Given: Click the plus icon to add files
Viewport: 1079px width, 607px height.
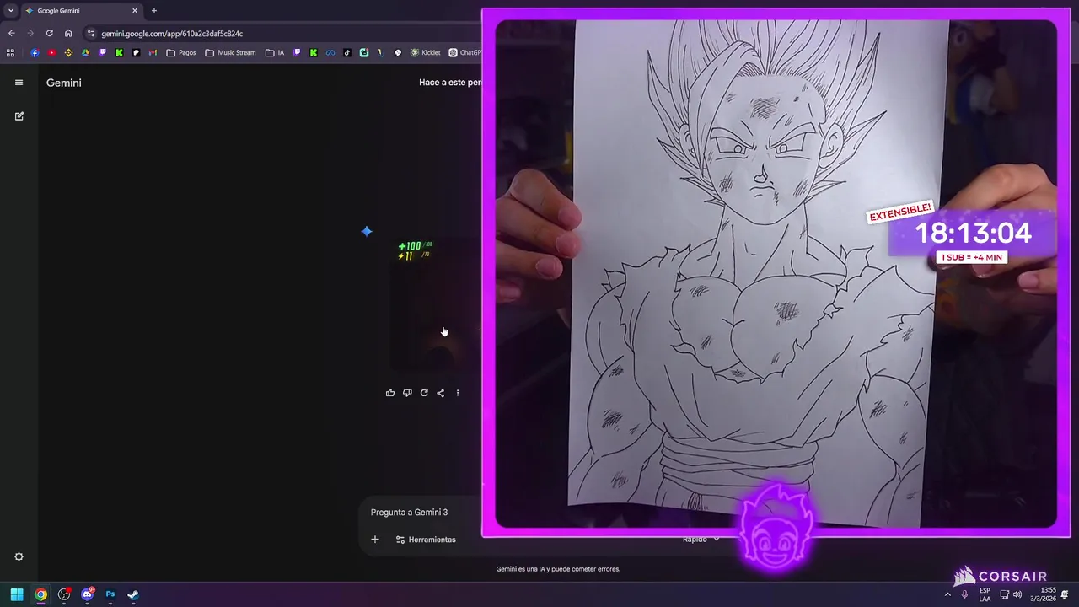Looking at the screenshot, I should pyautogui.click(x=375, y=540).
